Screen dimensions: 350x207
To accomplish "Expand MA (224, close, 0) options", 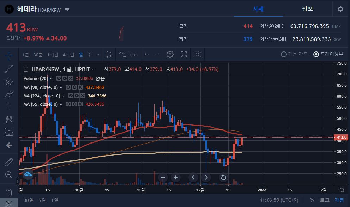I will (x=63, y=96).
